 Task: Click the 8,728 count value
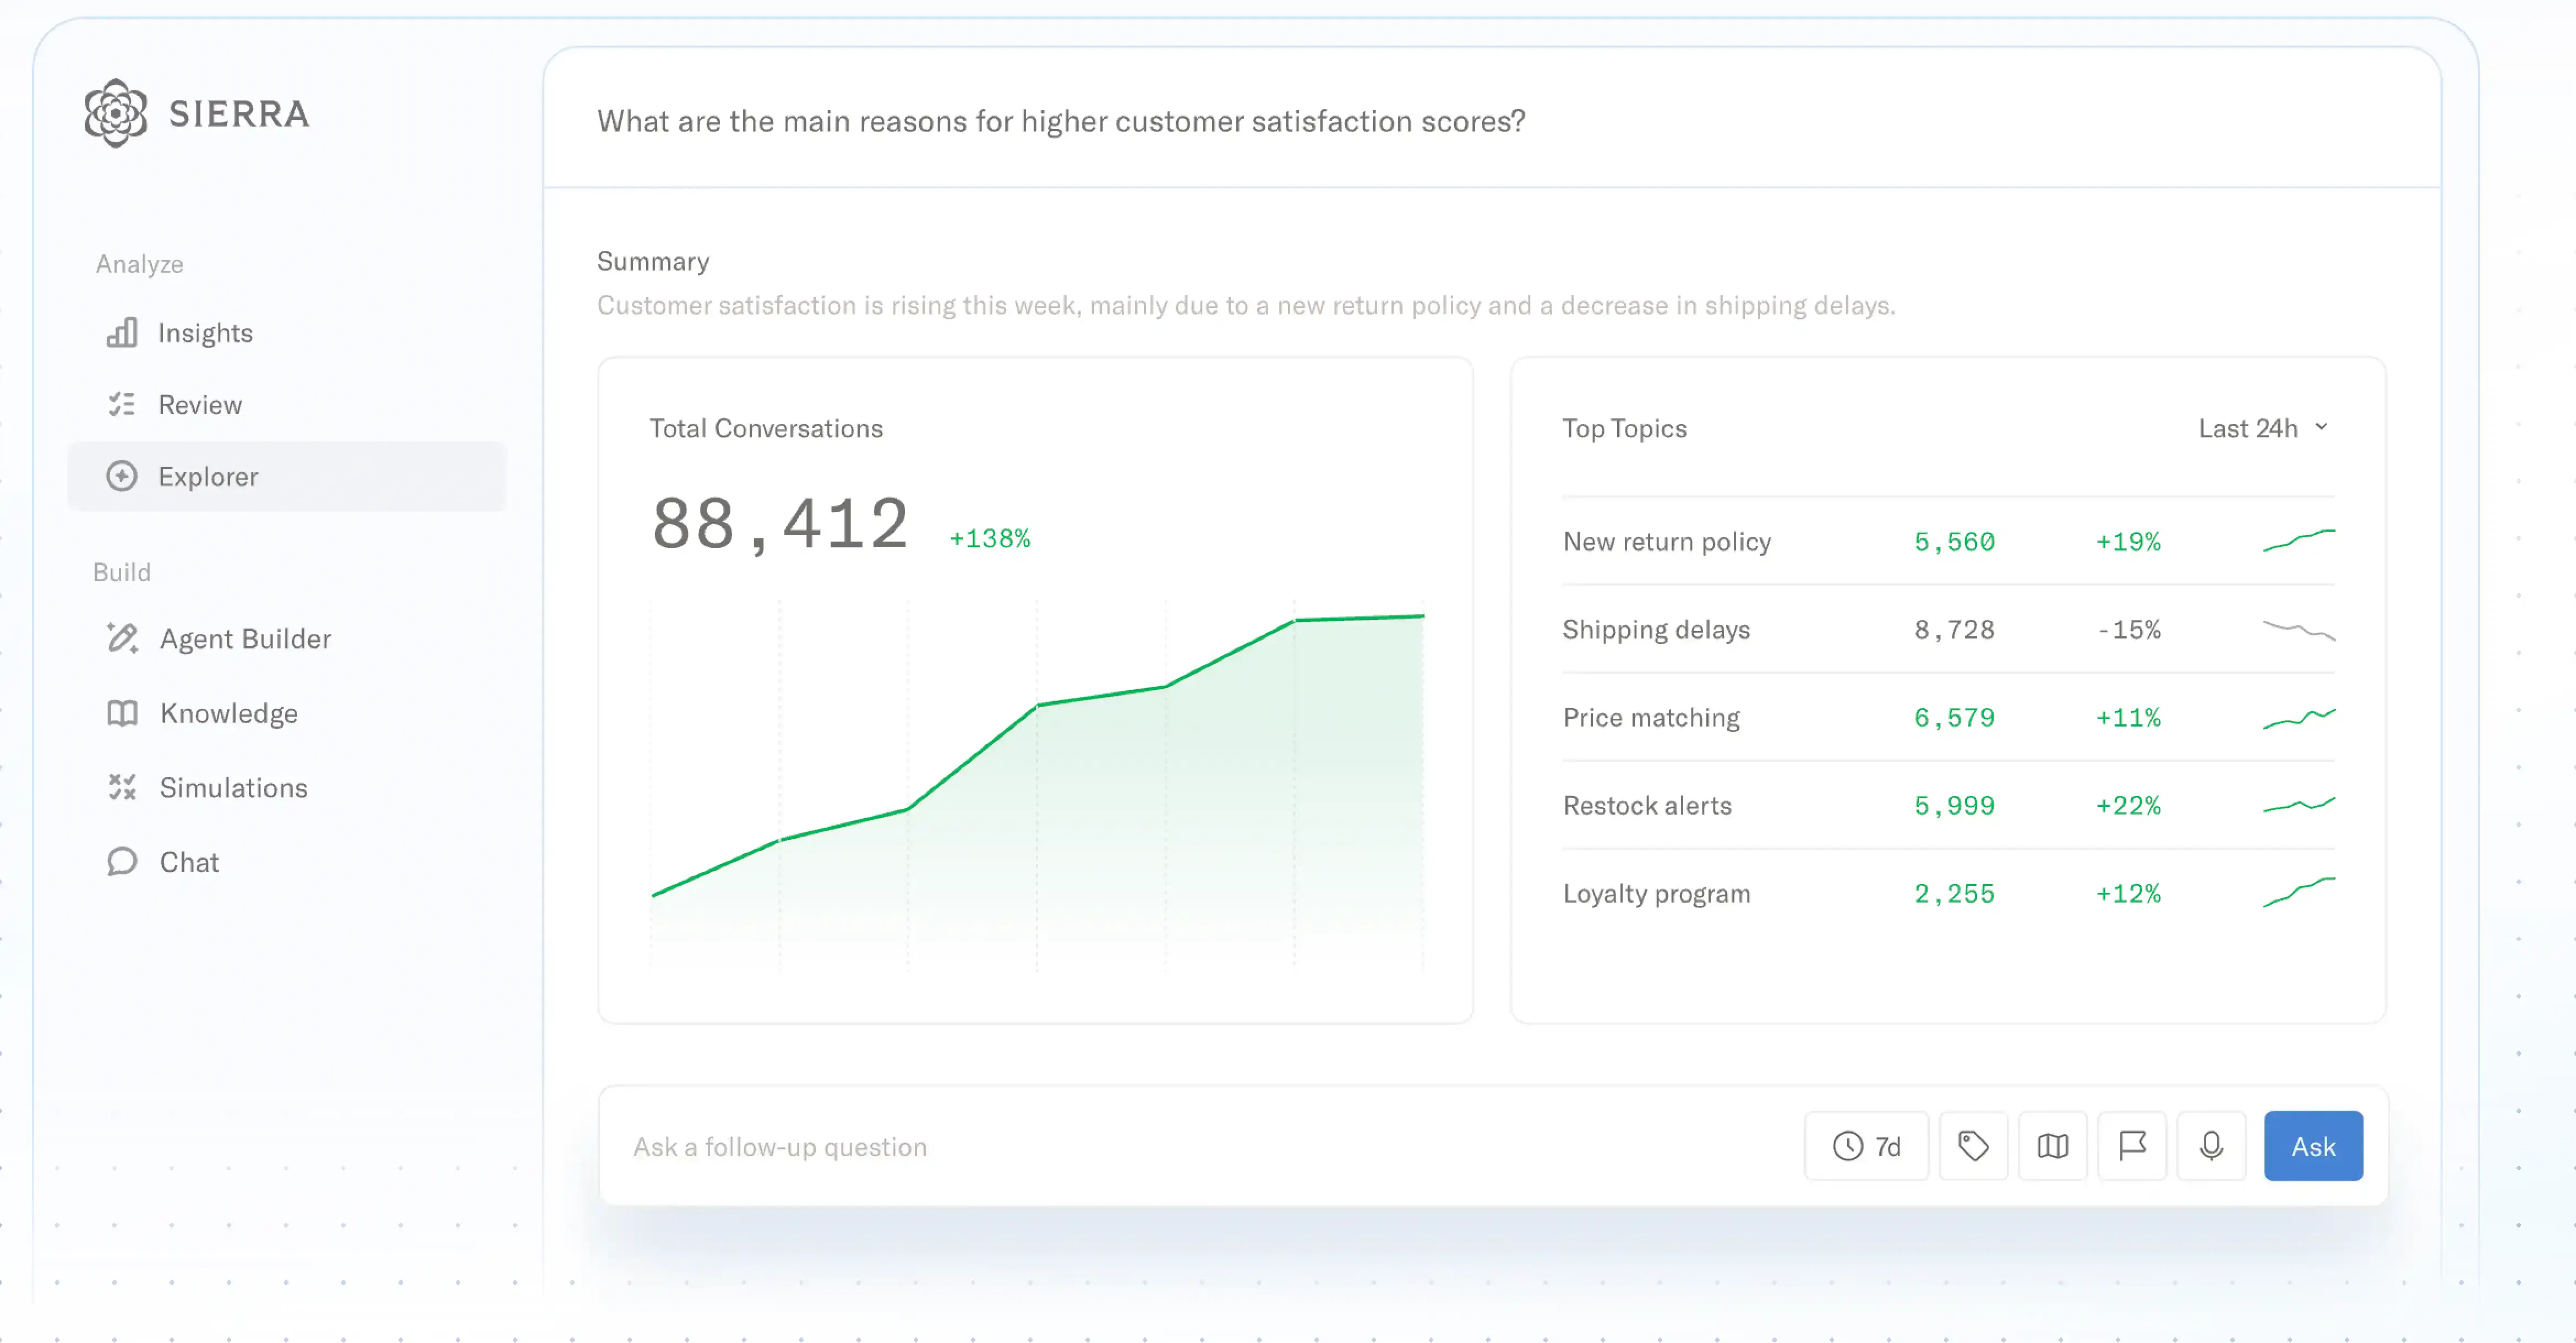click(x=1954, y=630)
